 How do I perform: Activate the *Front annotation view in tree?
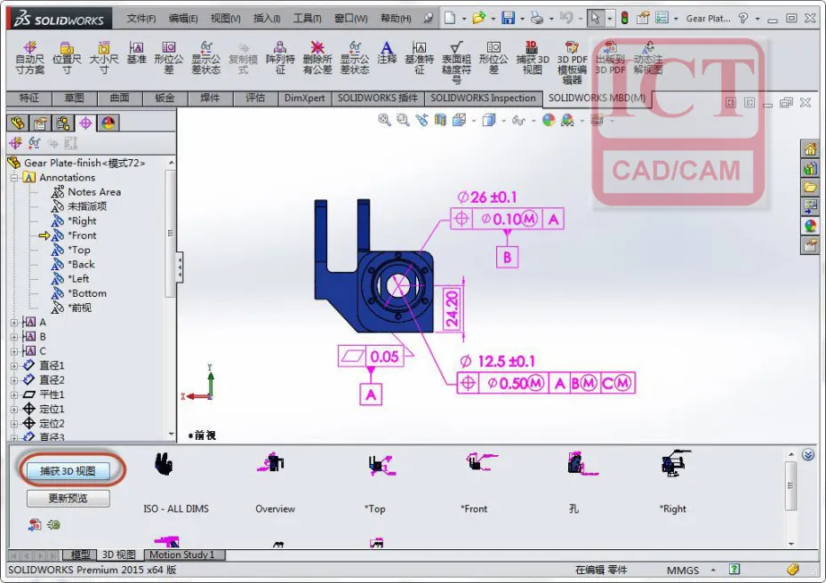pyautogui.click(x=75, y=236)
